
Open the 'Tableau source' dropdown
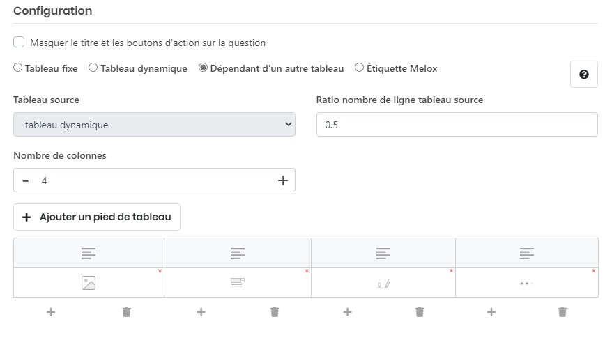point(154,125)
